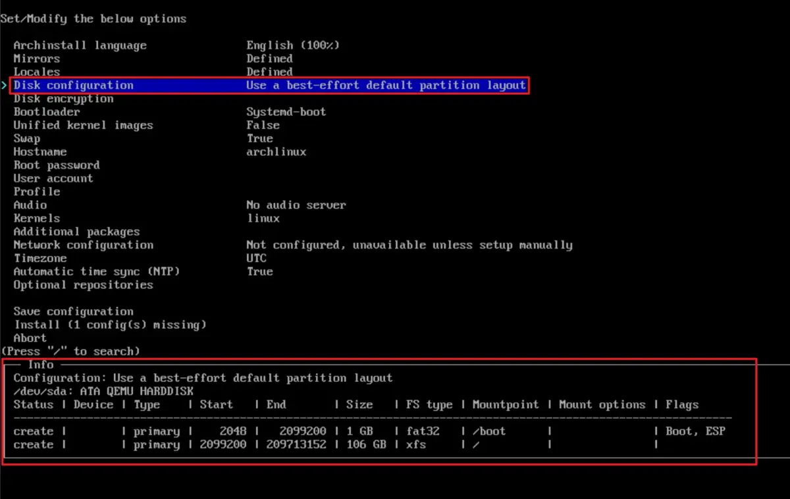Click the Set/Modify the below options heading
Viewport: 790px width, 499px height.
(x=93, y=18)
